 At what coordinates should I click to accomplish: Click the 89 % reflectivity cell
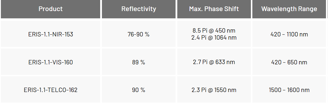139,62
